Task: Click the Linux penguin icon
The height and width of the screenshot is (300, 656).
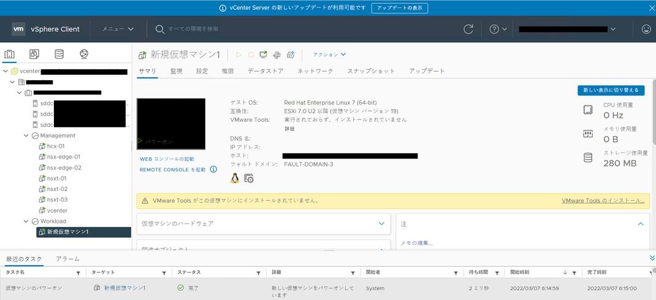Action: pos(235,178)
